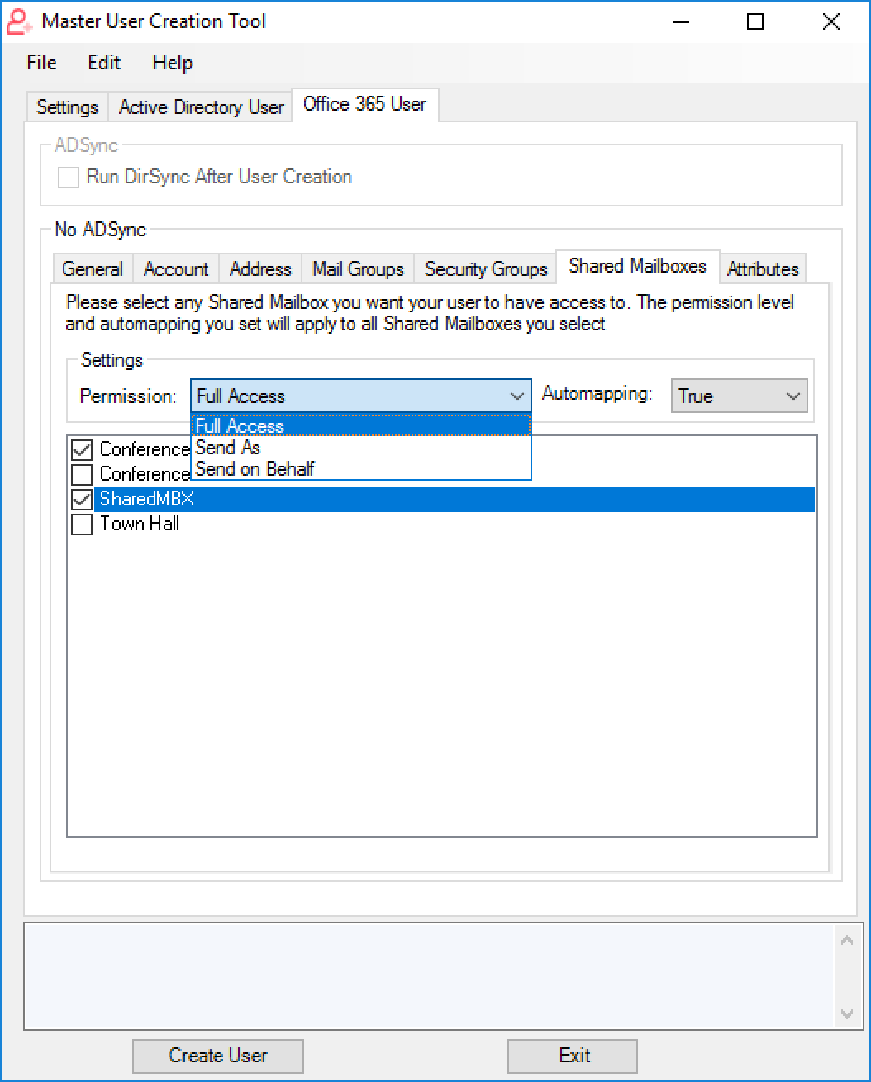
Task: Choose Full Access from the dropdown list
Action: click(x=361, y=426)
